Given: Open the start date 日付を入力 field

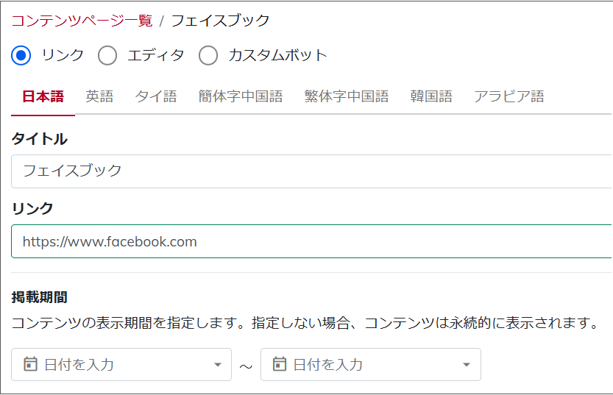Looking at the screenshot, I should coord(121,365).
